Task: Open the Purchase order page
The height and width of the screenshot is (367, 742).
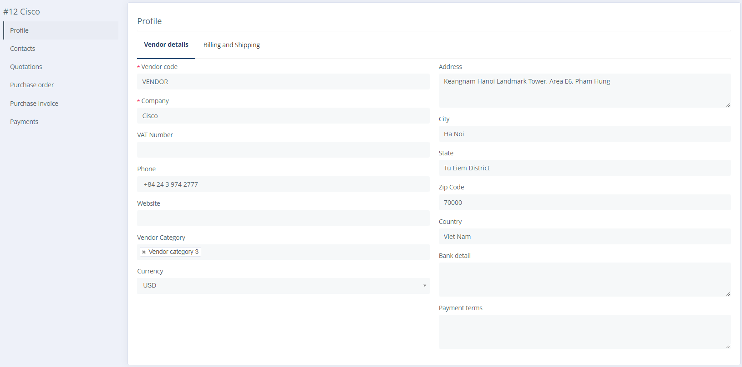Action: 32,85
